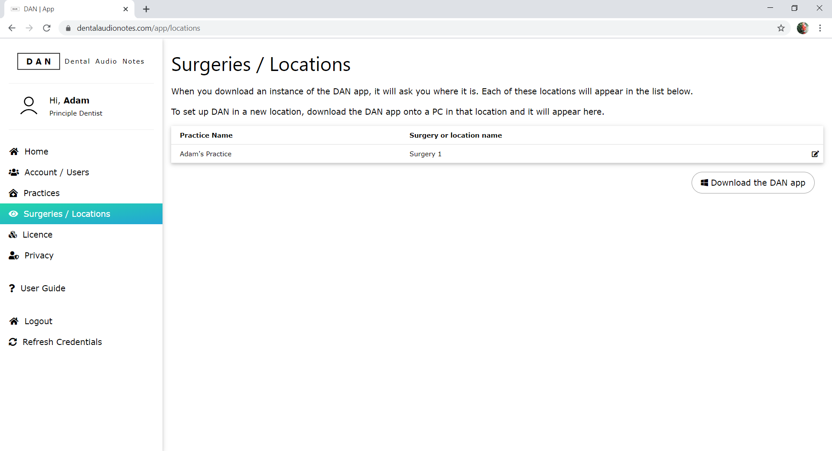The height and width of the screenshot is (451, 832).
Task: Open the Practices menu item
Action: [41, 193]
